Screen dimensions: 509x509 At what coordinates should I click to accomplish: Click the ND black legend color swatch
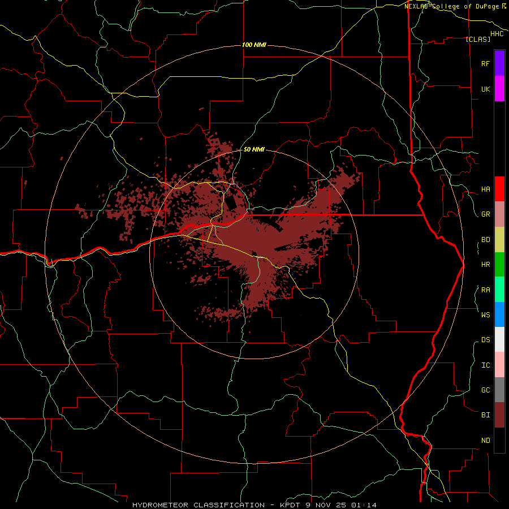[499, 440]
